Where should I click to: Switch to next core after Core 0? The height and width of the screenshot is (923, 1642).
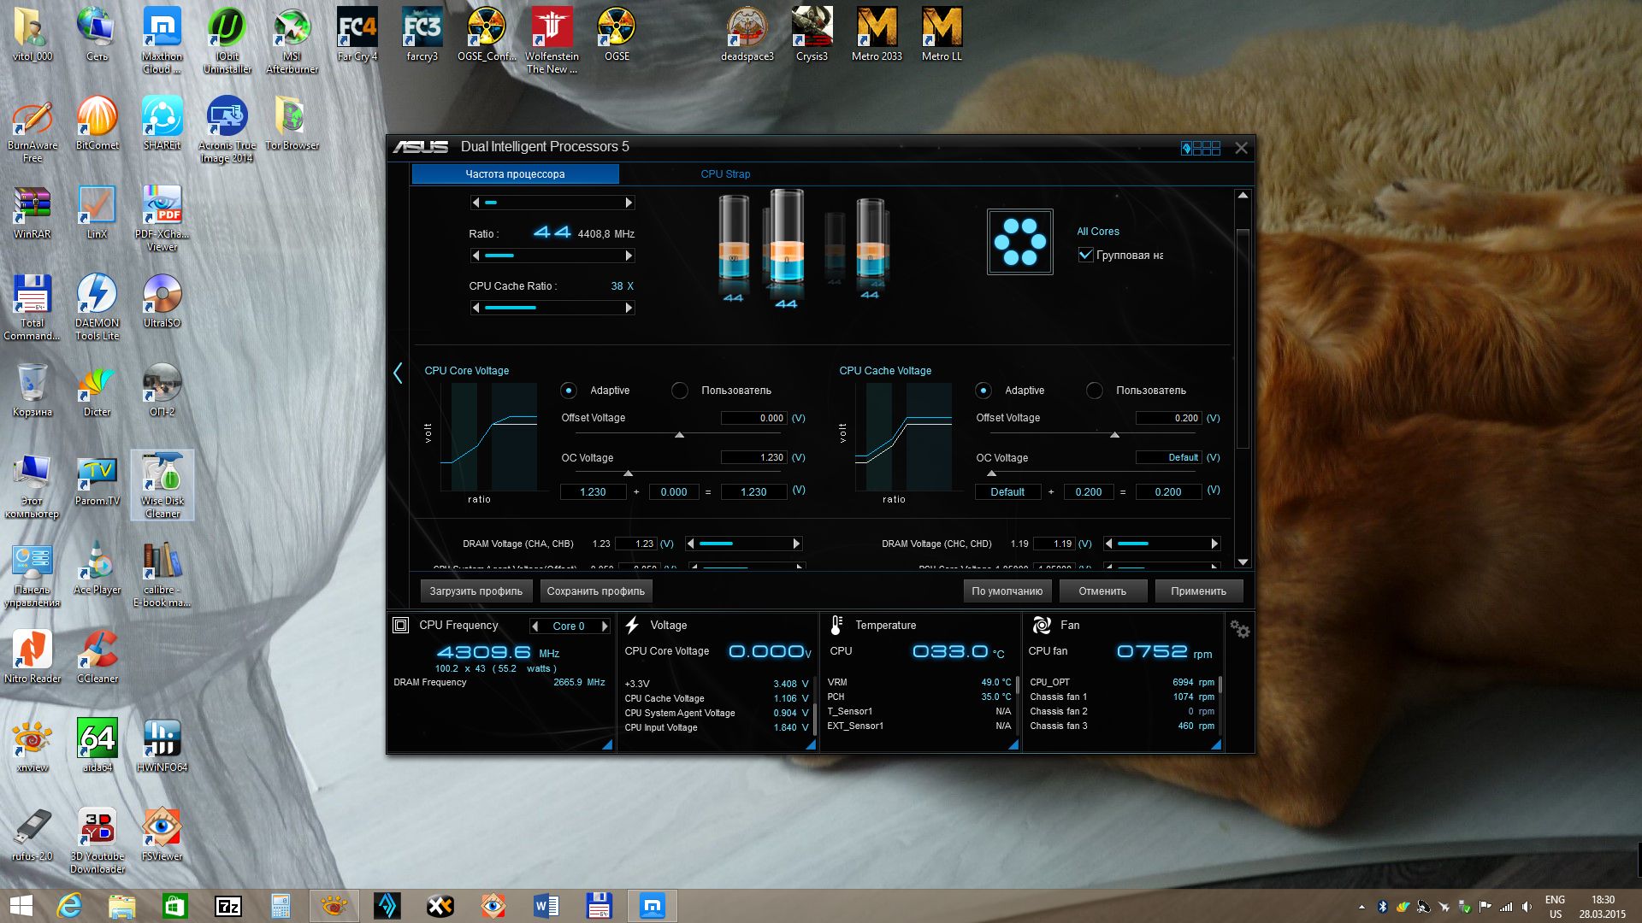[x=605, y=626]
